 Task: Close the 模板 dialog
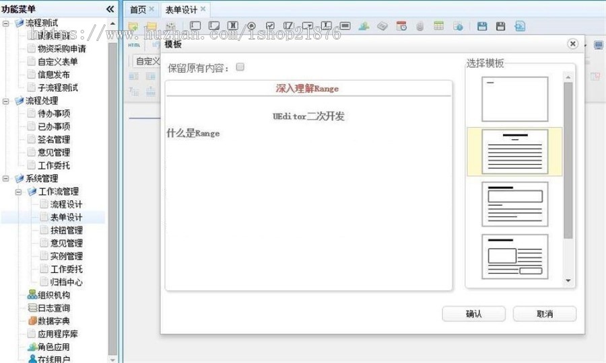click(x=573, y=44)
